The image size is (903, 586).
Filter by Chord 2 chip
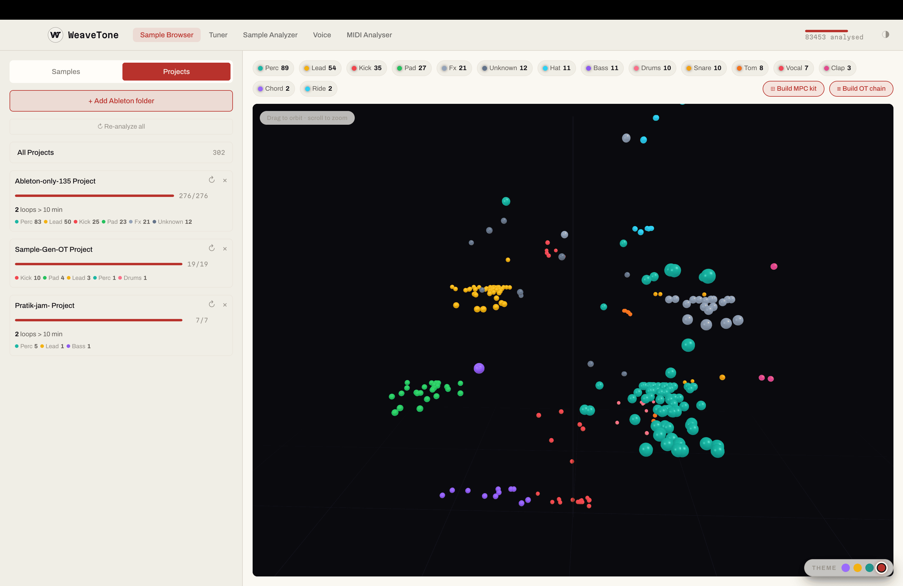tap(274, 89)
